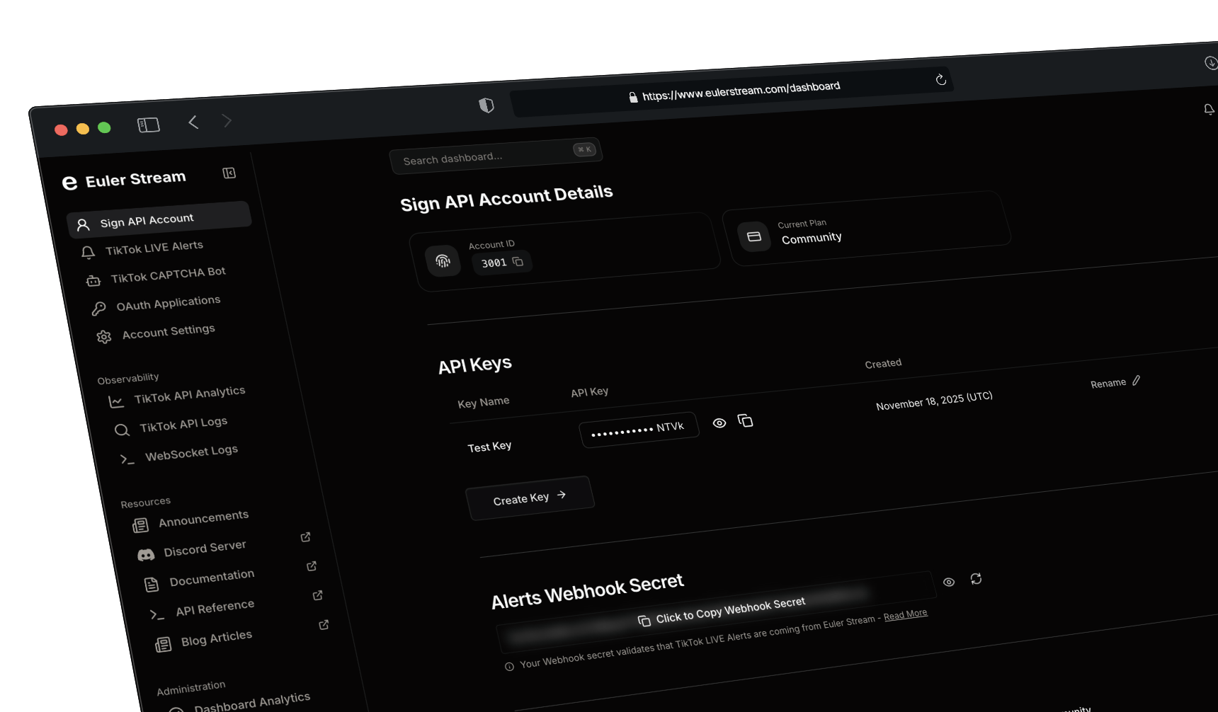Click the Discord logo icon
The width and height of the screenshot is (1218, 712).
point(146,556)
